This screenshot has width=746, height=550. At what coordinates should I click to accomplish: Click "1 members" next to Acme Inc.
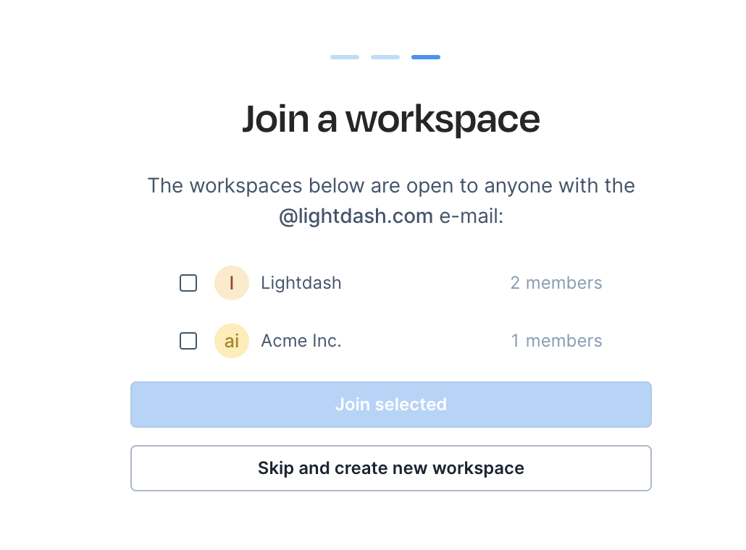point(556,340)
